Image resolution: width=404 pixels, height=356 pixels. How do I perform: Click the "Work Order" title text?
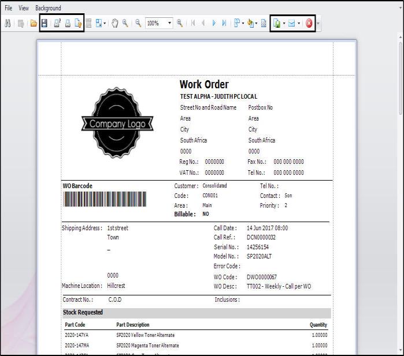(x=204, y=84)
